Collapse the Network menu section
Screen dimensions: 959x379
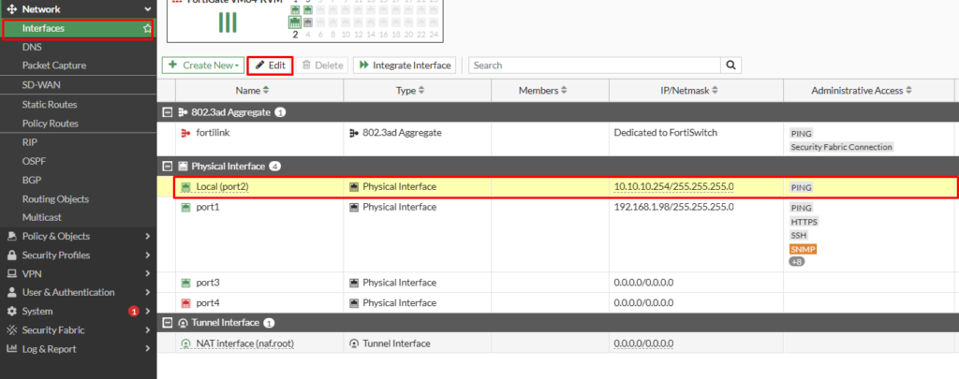pos(147,9)
